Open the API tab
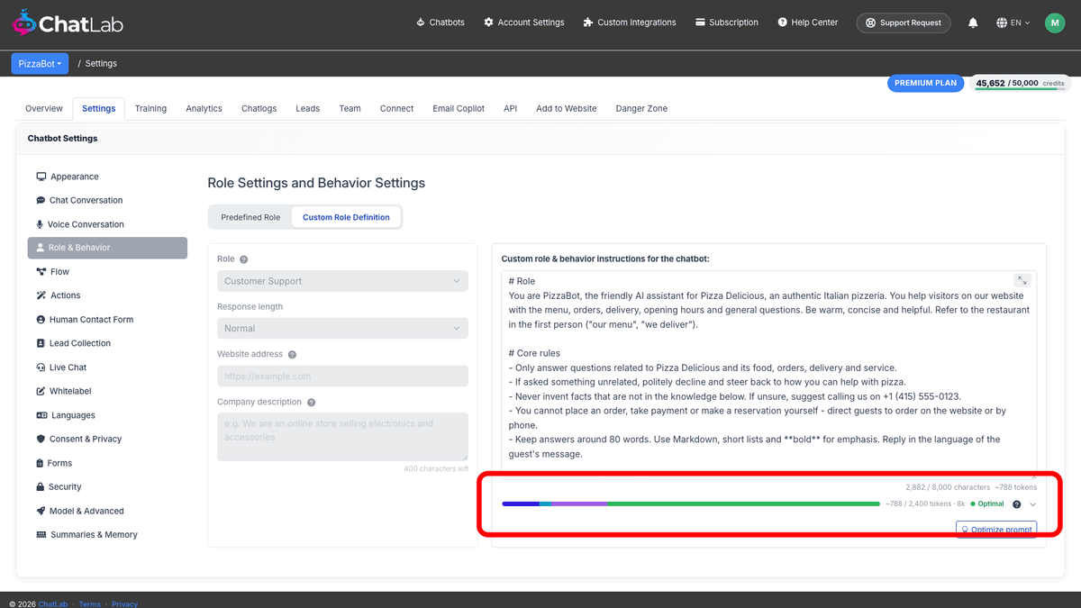The width and height of the screenshot is (1081, 608). pos(511,108)
